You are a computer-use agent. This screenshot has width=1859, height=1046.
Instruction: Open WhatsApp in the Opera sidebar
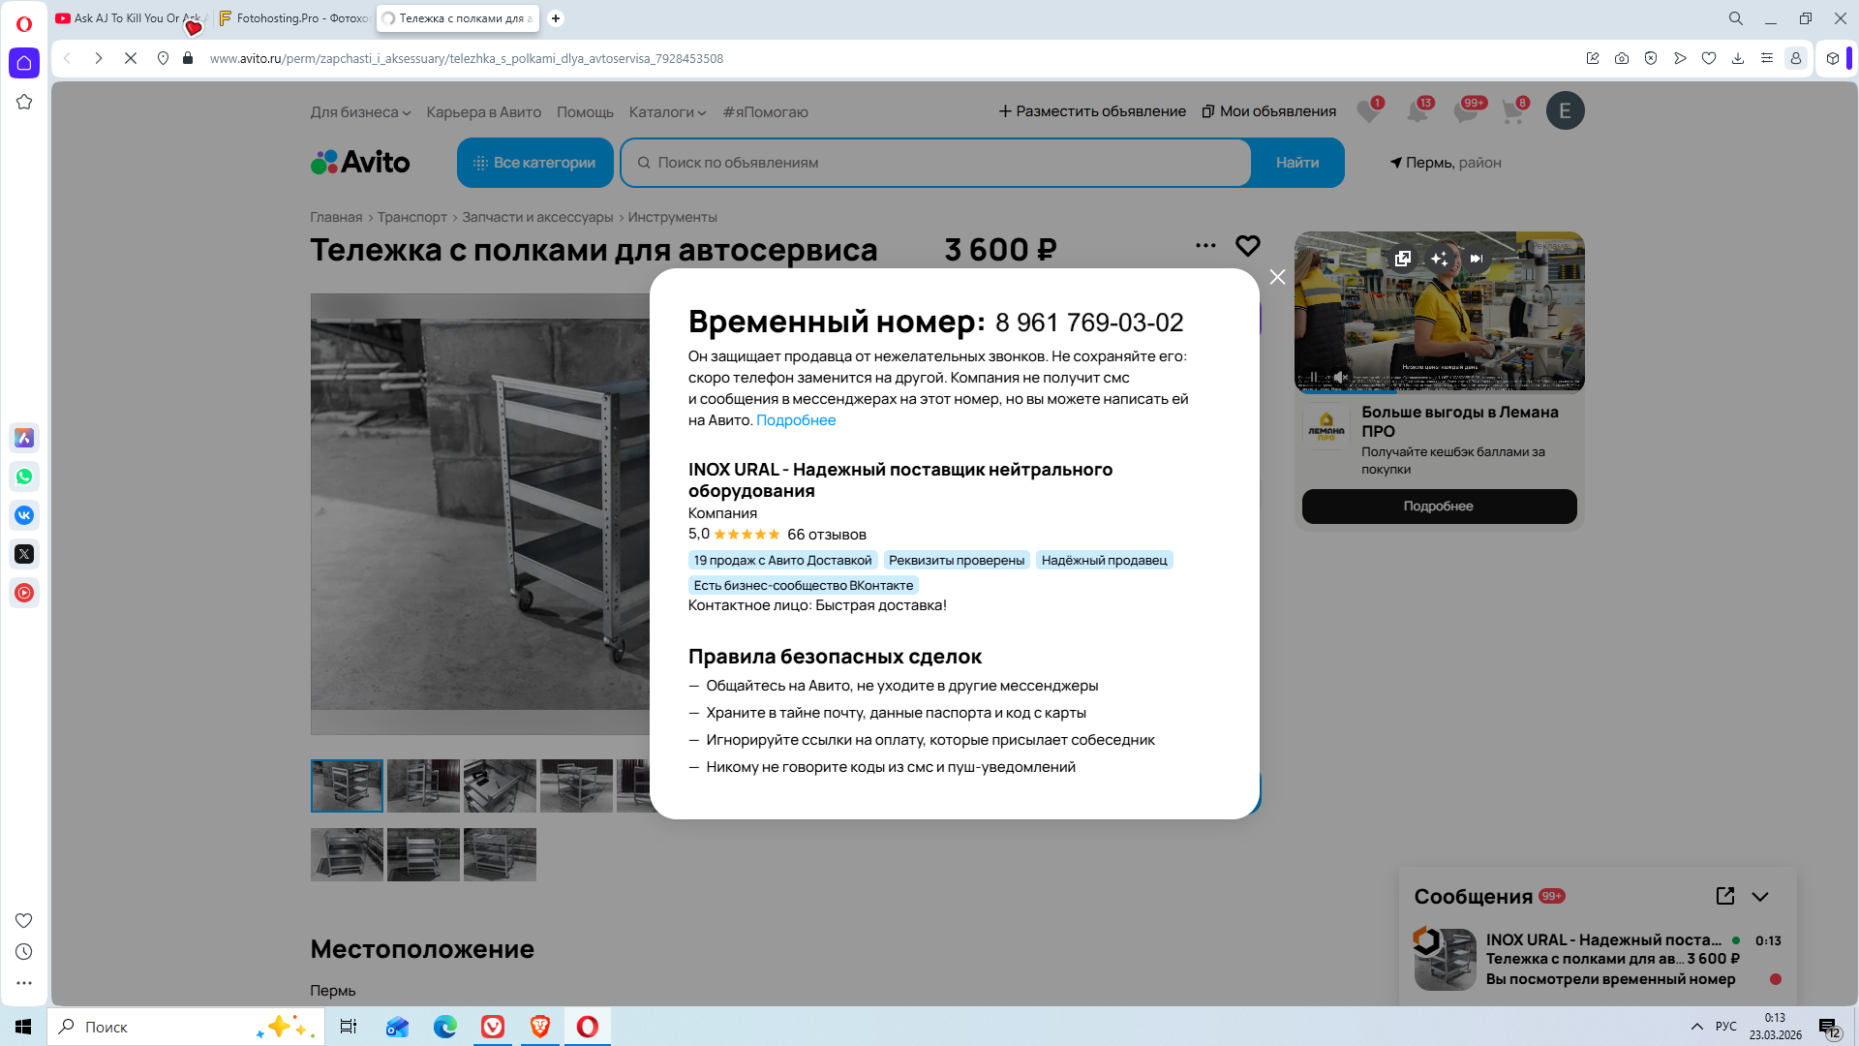(24, 477)
